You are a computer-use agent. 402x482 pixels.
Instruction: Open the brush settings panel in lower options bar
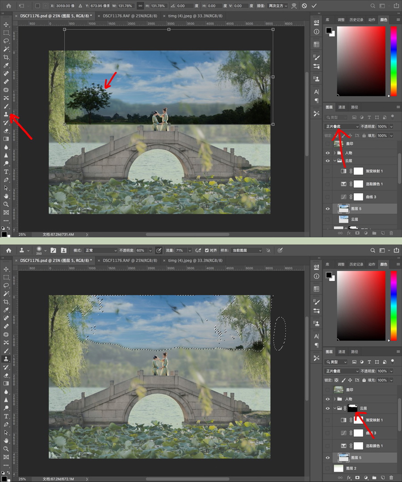(x=53, y=251)
